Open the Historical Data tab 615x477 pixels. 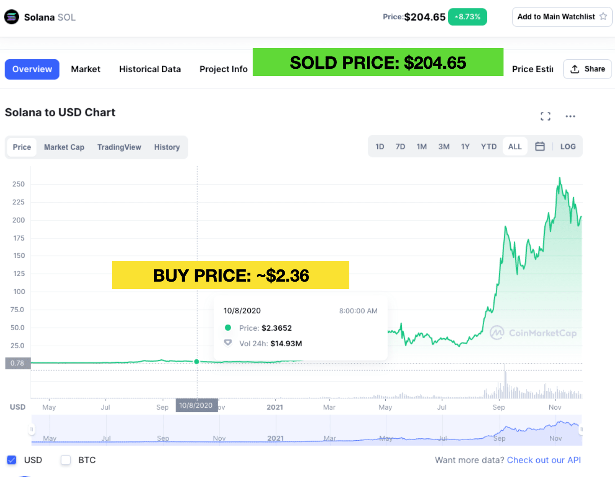[x=150, y=69]
